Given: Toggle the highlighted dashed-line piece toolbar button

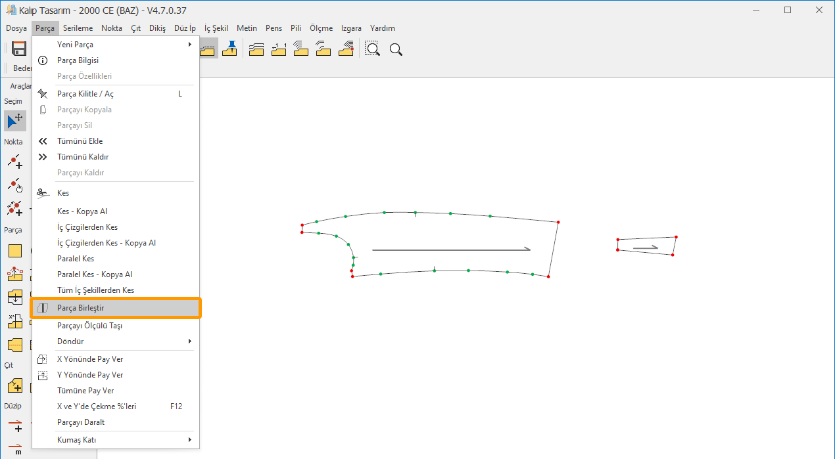Looking at the screenshot, I should (208, 49).
